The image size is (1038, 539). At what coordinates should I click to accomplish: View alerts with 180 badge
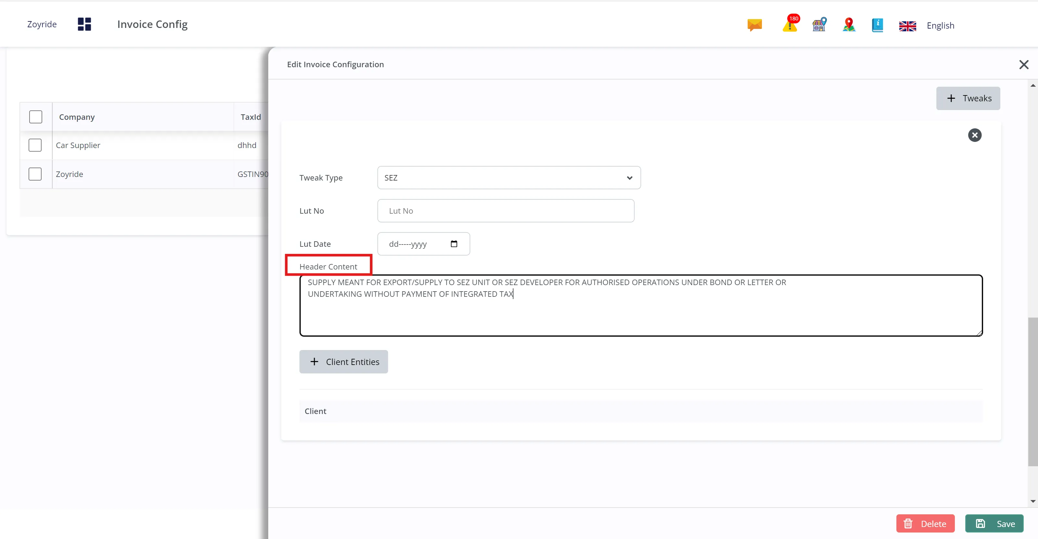790,24
